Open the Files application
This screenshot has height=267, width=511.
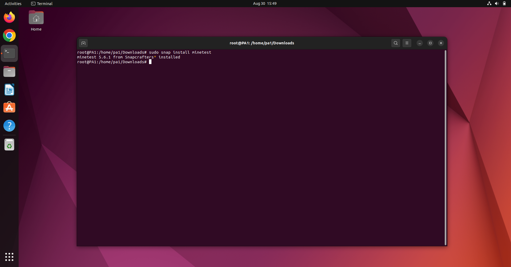point(9,71)
